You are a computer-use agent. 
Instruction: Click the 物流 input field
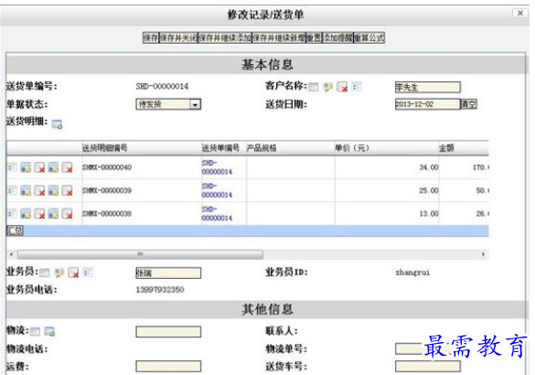pos(168,332)
